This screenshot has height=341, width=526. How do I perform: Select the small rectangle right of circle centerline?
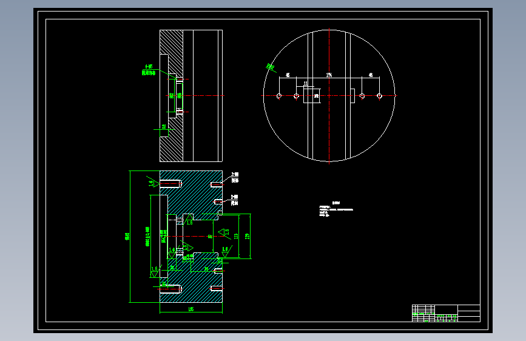352,96
